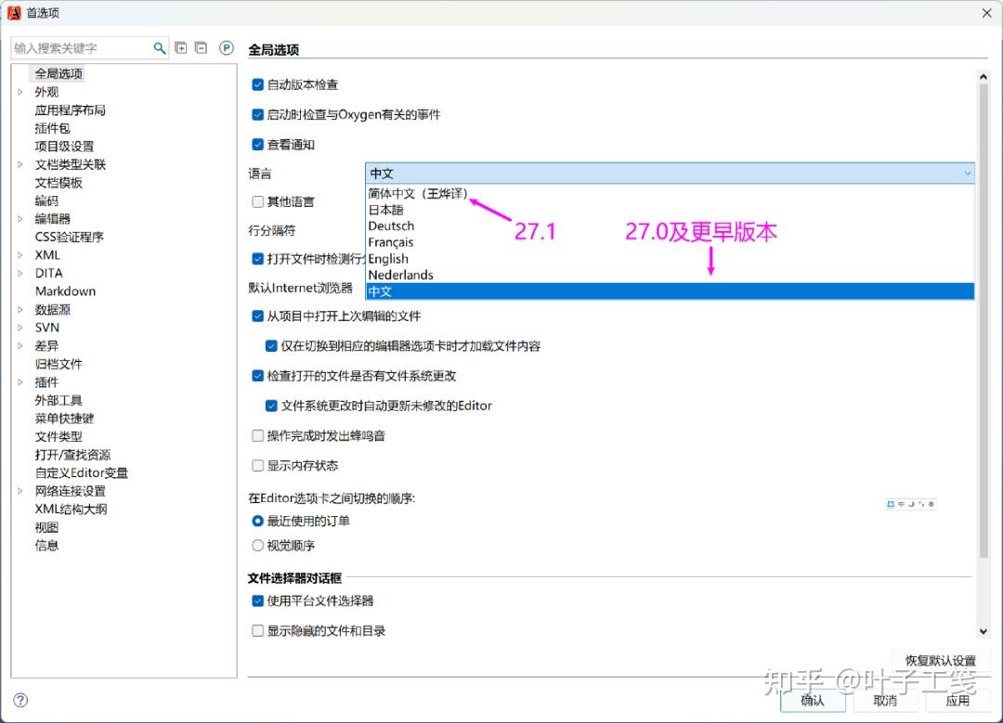The image size is (1003, 723).
Task: Expand the 编辑器 tree node
Action: [x=20, y=219]
